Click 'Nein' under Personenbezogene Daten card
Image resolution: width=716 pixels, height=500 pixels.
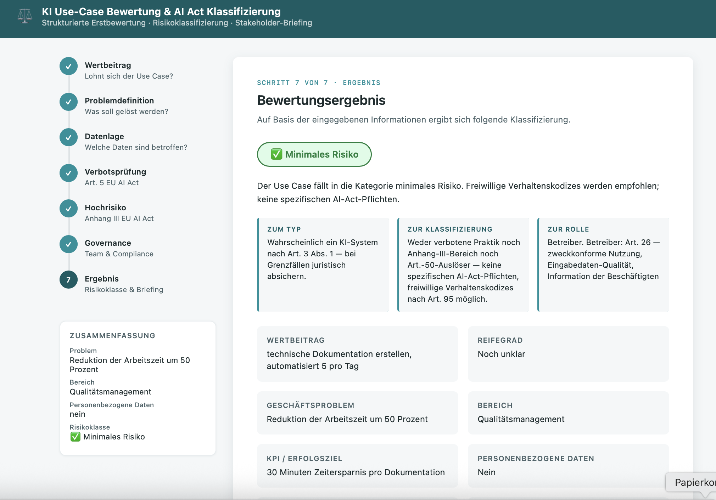coord(487,472)
